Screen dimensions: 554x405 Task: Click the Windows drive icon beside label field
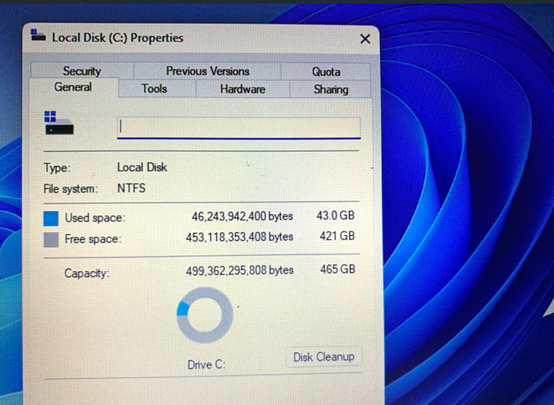point(59,123)
